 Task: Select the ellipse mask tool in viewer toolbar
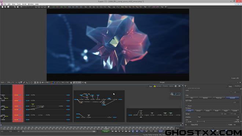pos(32,82)
